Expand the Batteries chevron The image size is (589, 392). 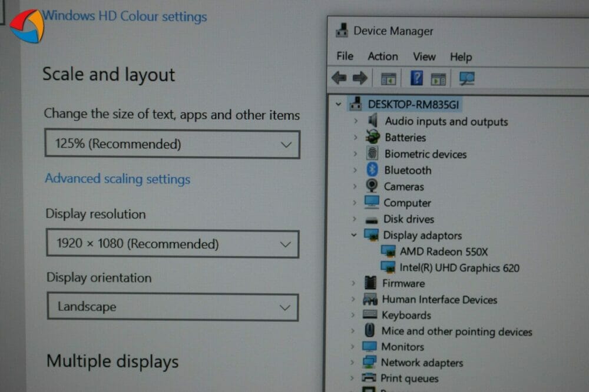click(355, 137)
